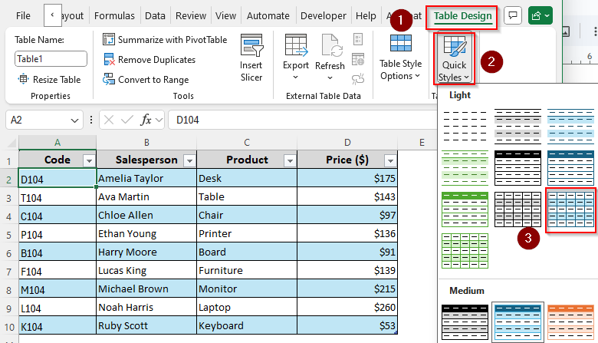The width and height of the screenshot is (598, 343).
Task: Click Summarize with PivotTable icon
Action: point(110,40)
